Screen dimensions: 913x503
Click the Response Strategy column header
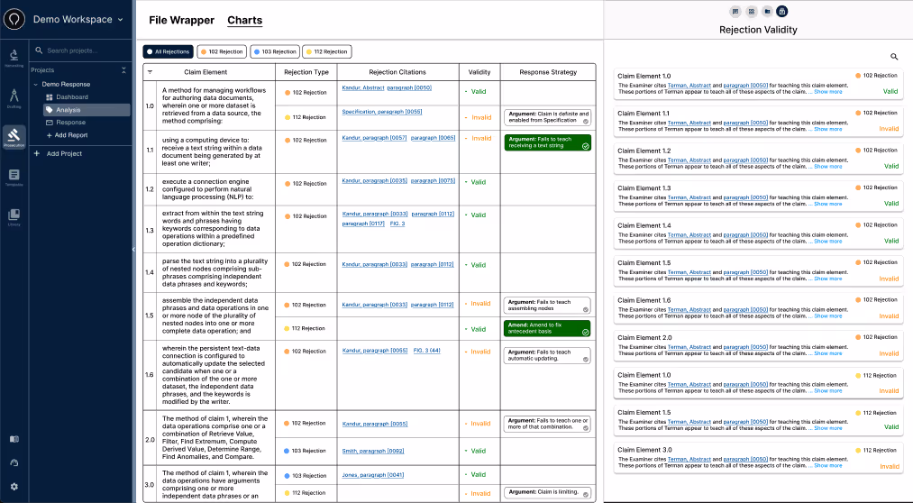[548, 72]
